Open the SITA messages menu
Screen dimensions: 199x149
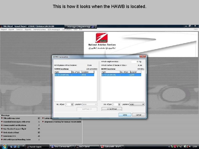pyautogui.click(x=54, y=29)
